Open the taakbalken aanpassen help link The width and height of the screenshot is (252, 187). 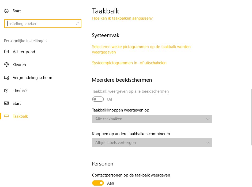pyautogui.click(x=122, y=19)
